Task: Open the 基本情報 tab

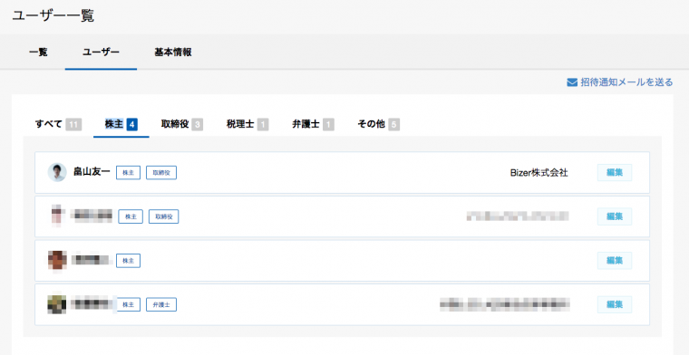Action: coord(172,53)
